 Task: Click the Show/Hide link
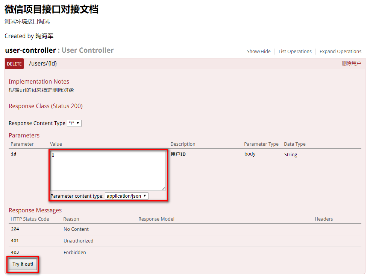point(259,51)
